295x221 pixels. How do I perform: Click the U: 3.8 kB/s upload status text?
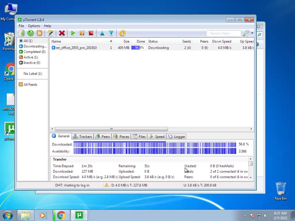200,185
